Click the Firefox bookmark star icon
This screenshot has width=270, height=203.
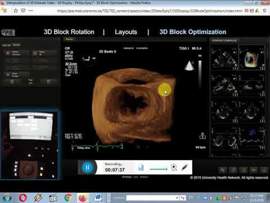pyautogui.click(x=16, y=11)
